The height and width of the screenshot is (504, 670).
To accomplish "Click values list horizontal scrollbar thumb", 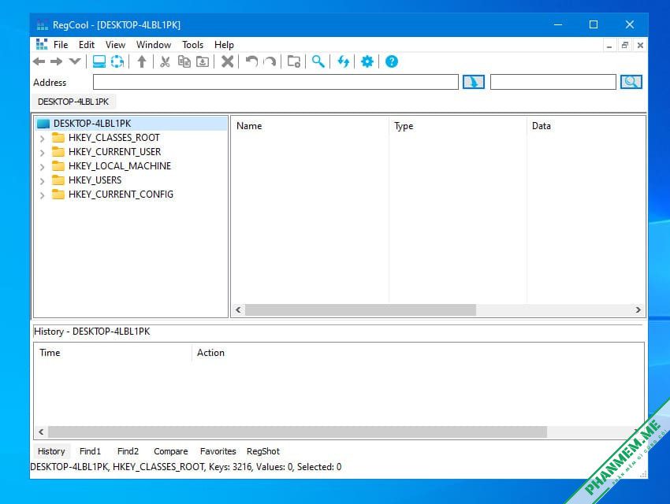I will coord(360,309).
